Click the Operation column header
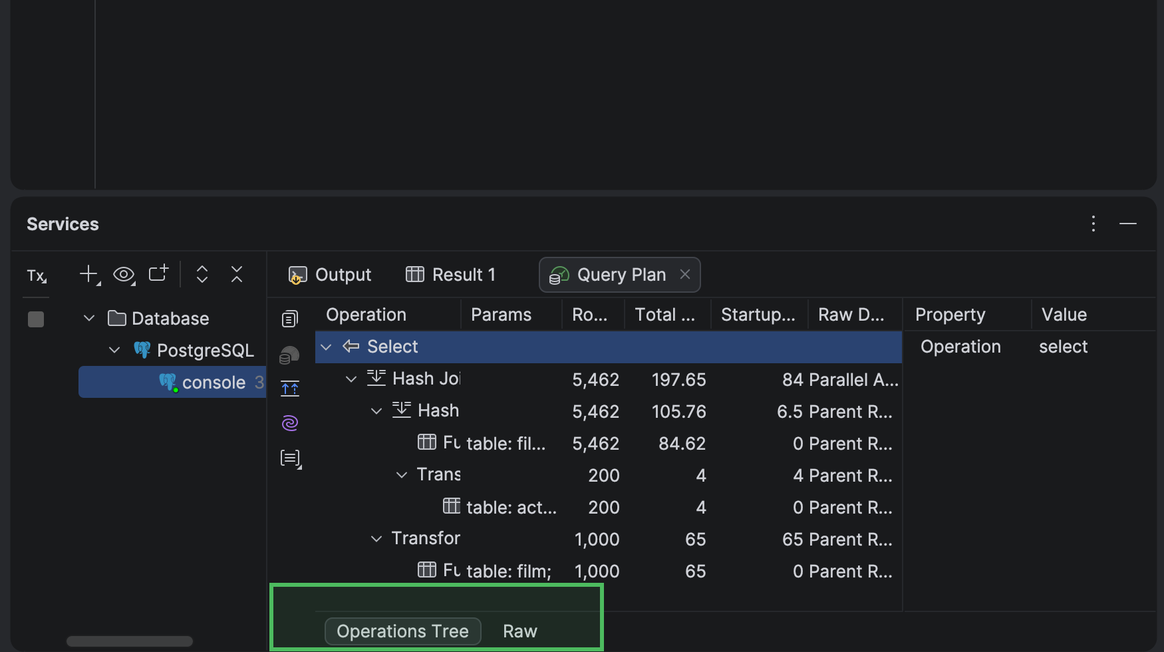Viewport: 1164px width, 652px height. (x=388, y=315)
